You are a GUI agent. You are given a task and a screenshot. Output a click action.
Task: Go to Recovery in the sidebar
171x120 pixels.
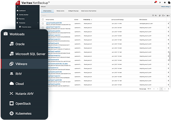point(21,19)
